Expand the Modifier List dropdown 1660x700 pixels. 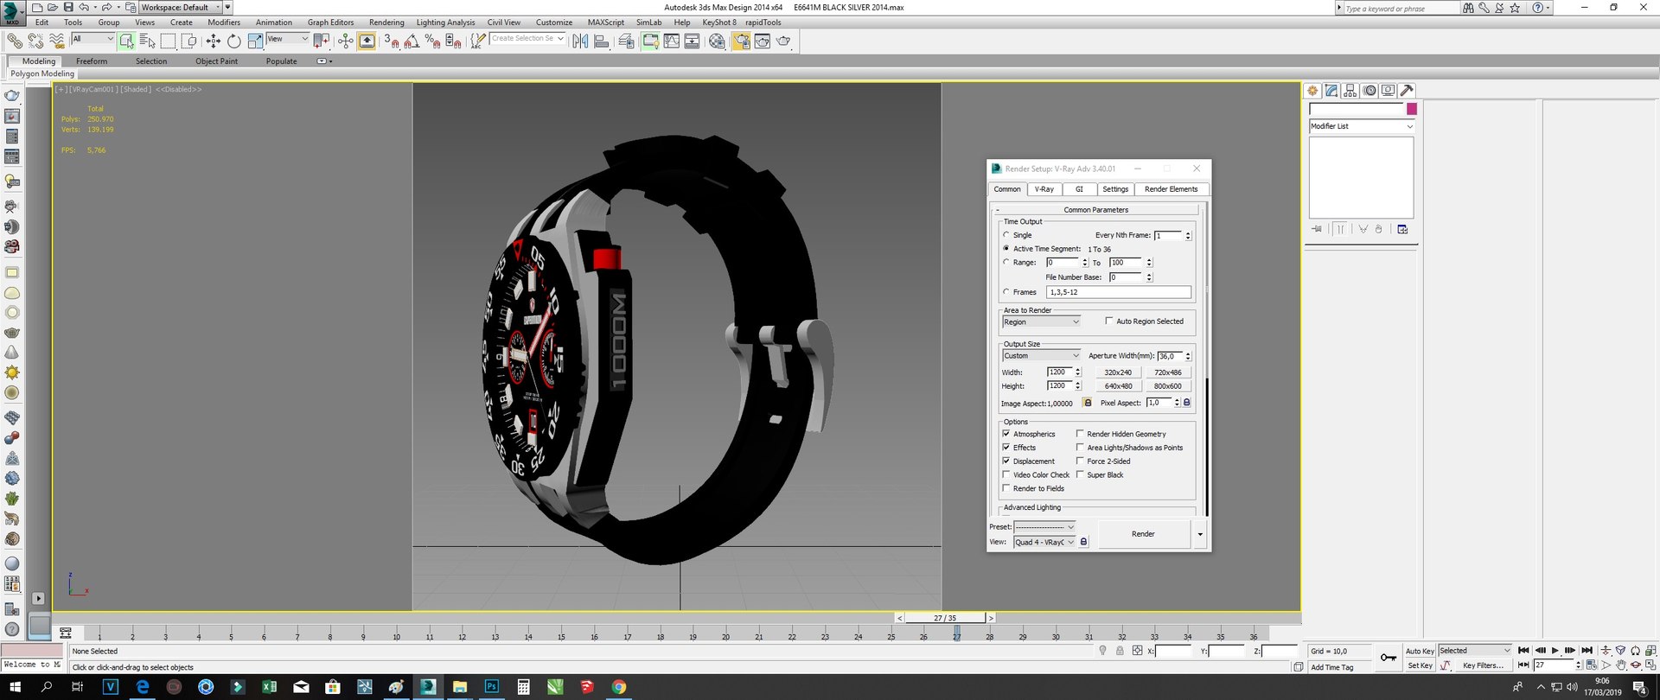(x=1362, y=126)
